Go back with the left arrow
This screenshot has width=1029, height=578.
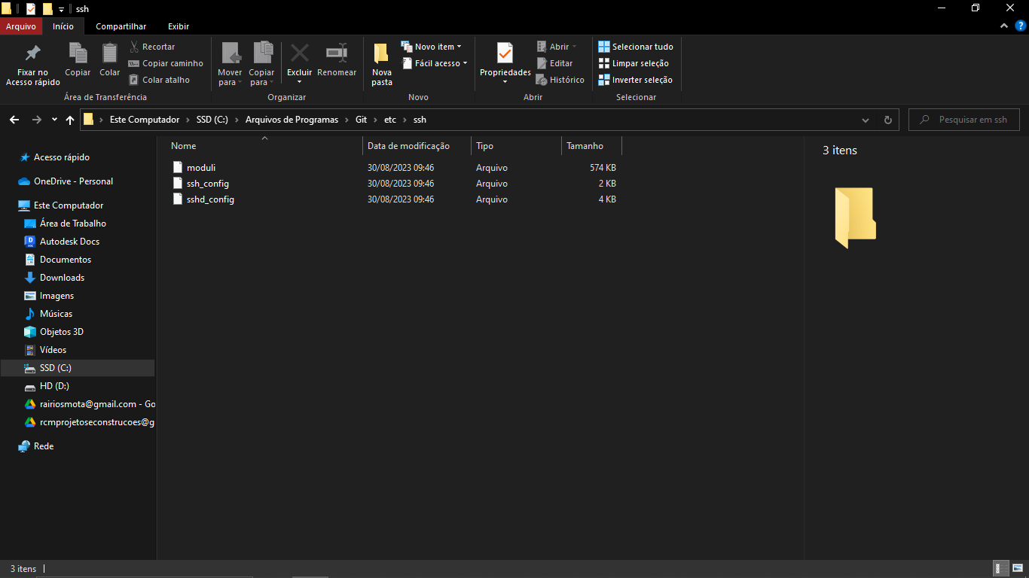pos(14,120)
